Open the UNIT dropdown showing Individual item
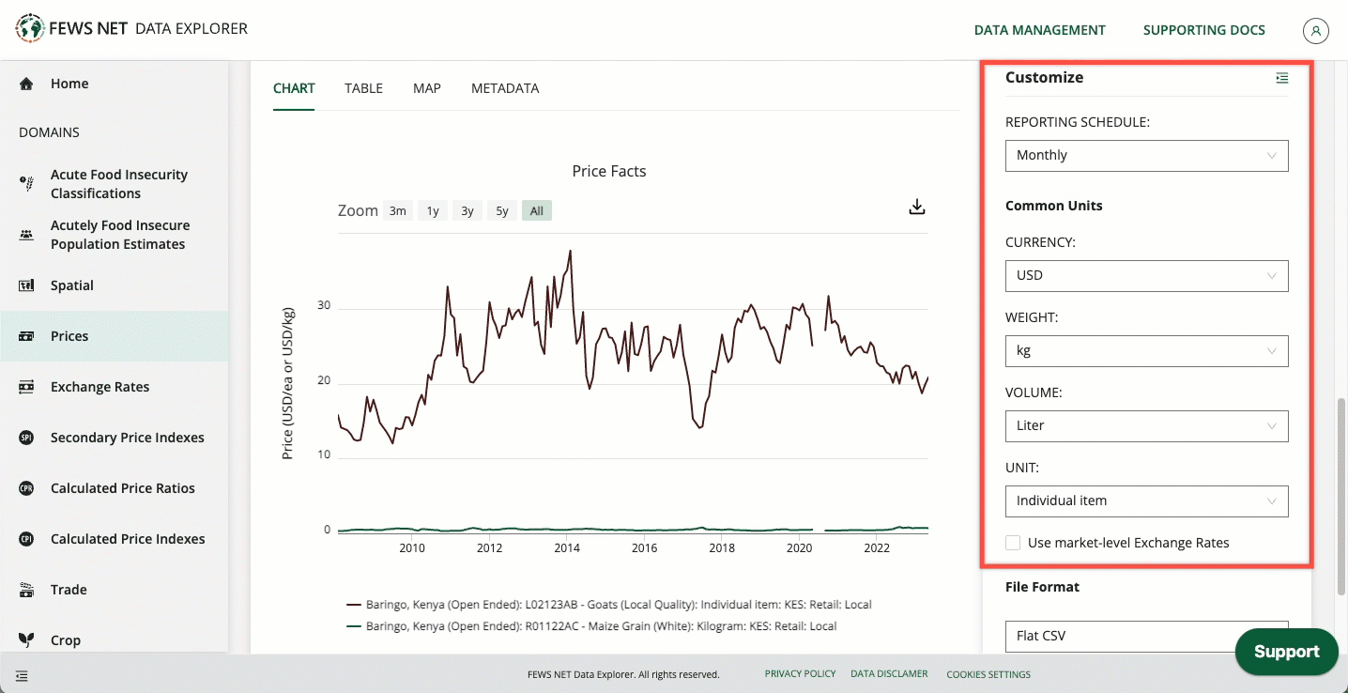 (1146, 501)
